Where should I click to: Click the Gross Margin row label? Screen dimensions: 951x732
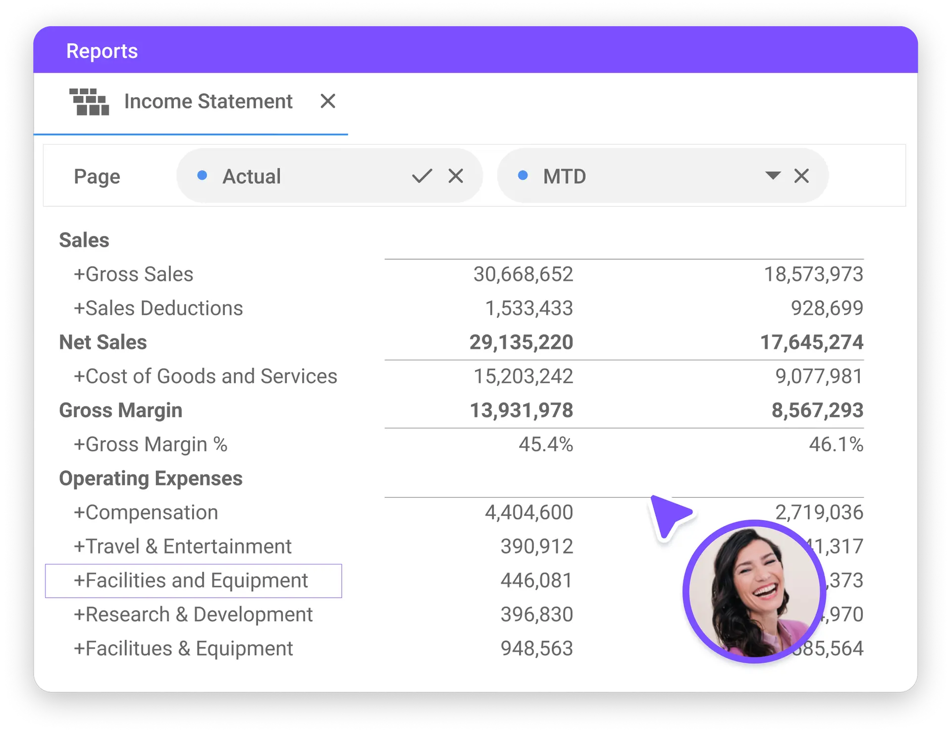click(x=120, y=410)
